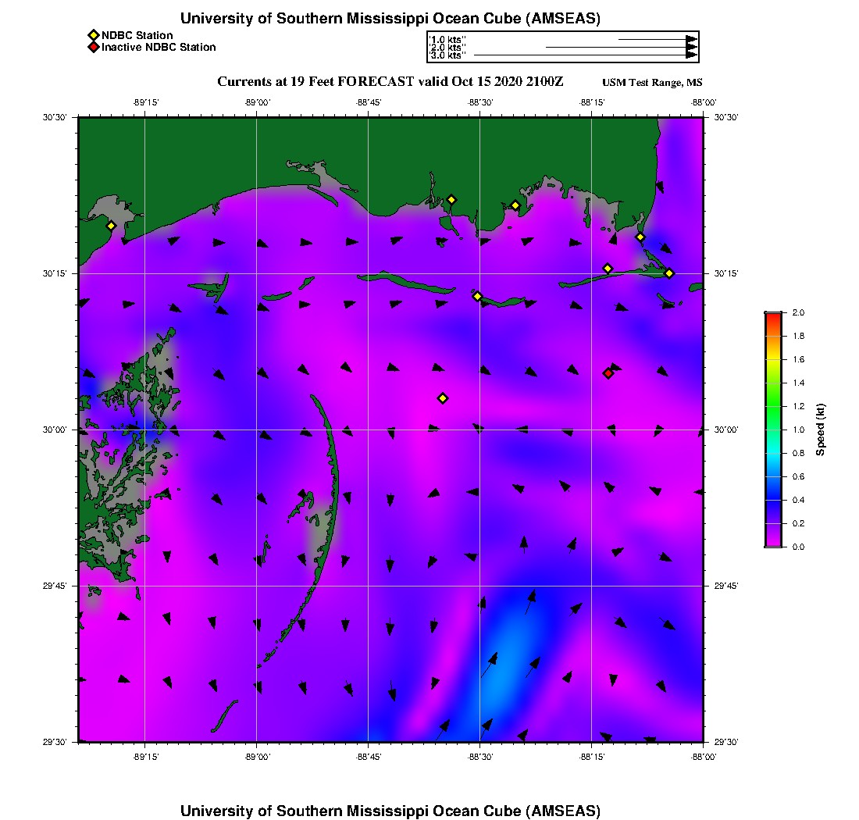Click the easternmost yellow NDBC station marker

point(669,273)
